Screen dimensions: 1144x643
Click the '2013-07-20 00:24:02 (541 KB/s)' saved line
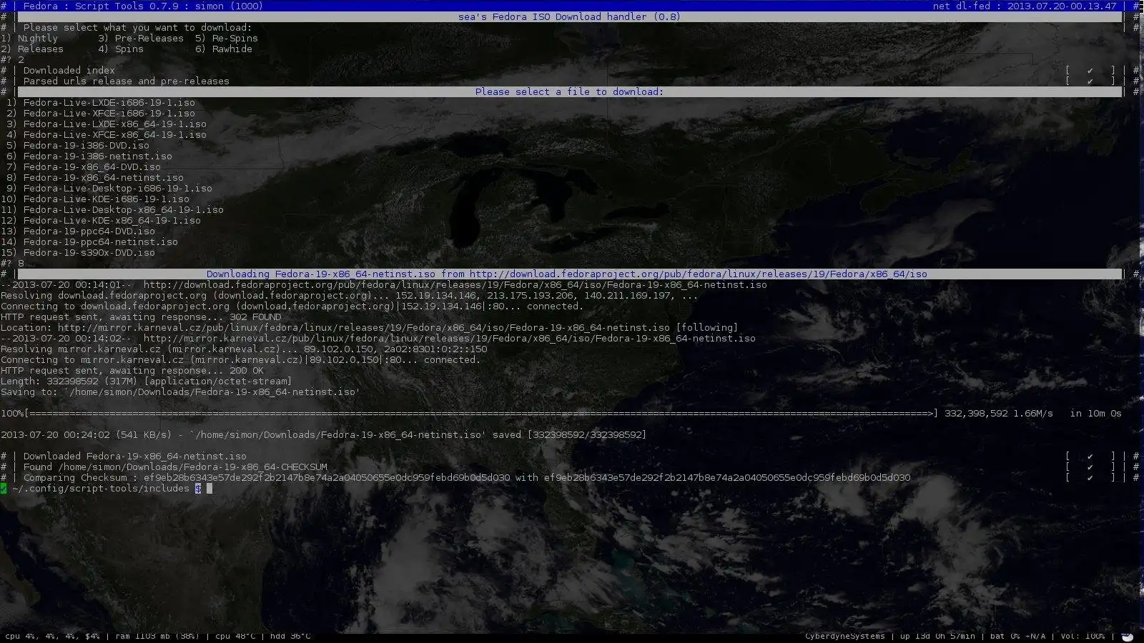click(x=324, y=435)
